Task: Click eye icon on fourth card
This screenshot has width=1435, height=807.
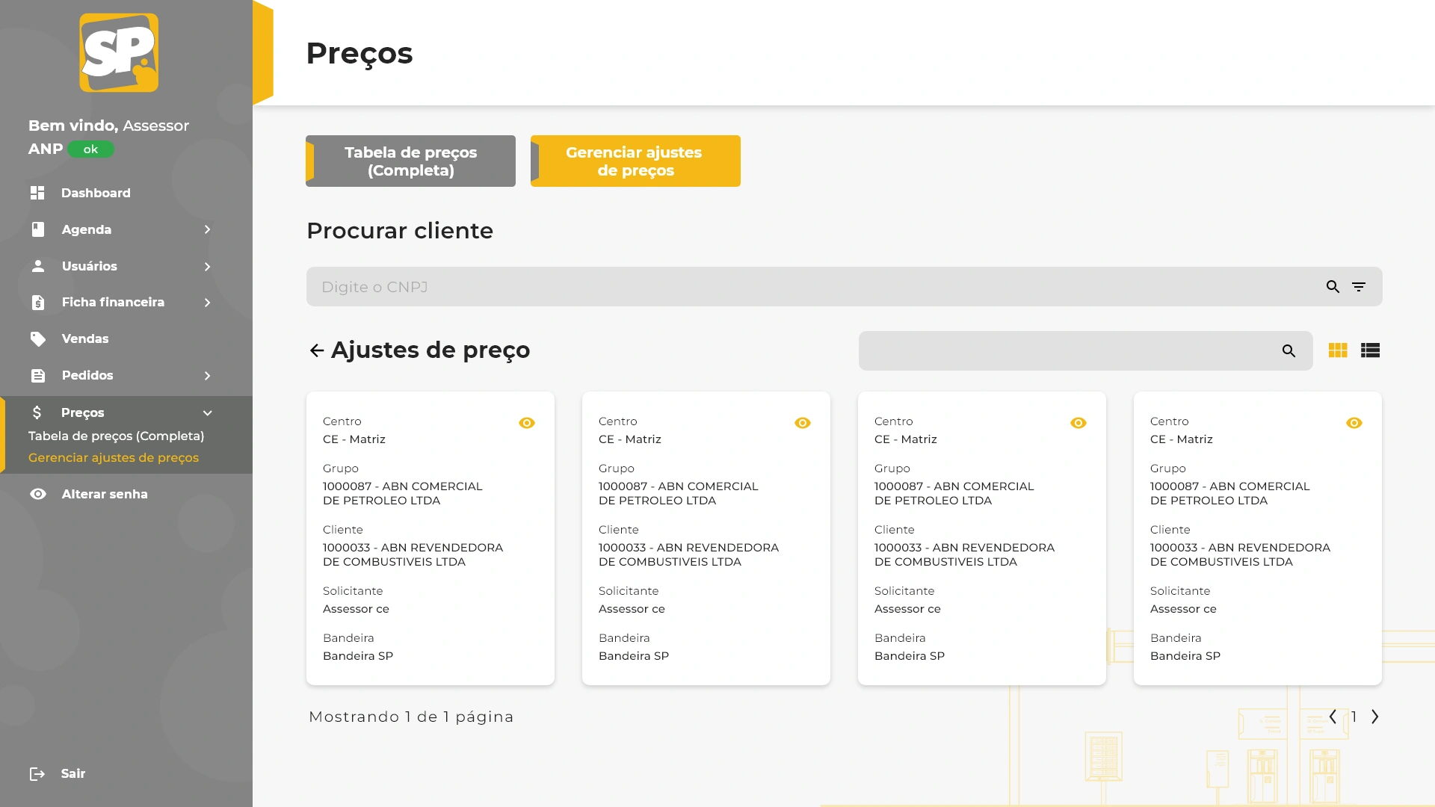Action: pyautogui.click(x=1354, y=423)
